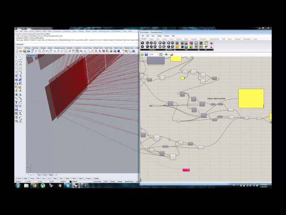The image size is (286, 215).
Task: Click the Grasshopper save file blue icon
Action: pyautogui.click(x=146, y=55)
